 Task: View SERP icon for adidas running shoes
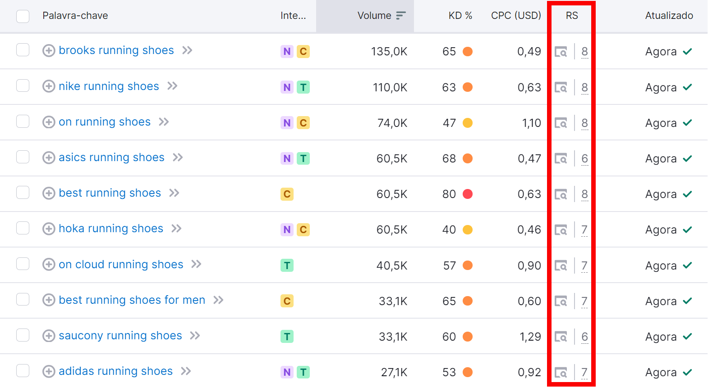coord(561,373)
